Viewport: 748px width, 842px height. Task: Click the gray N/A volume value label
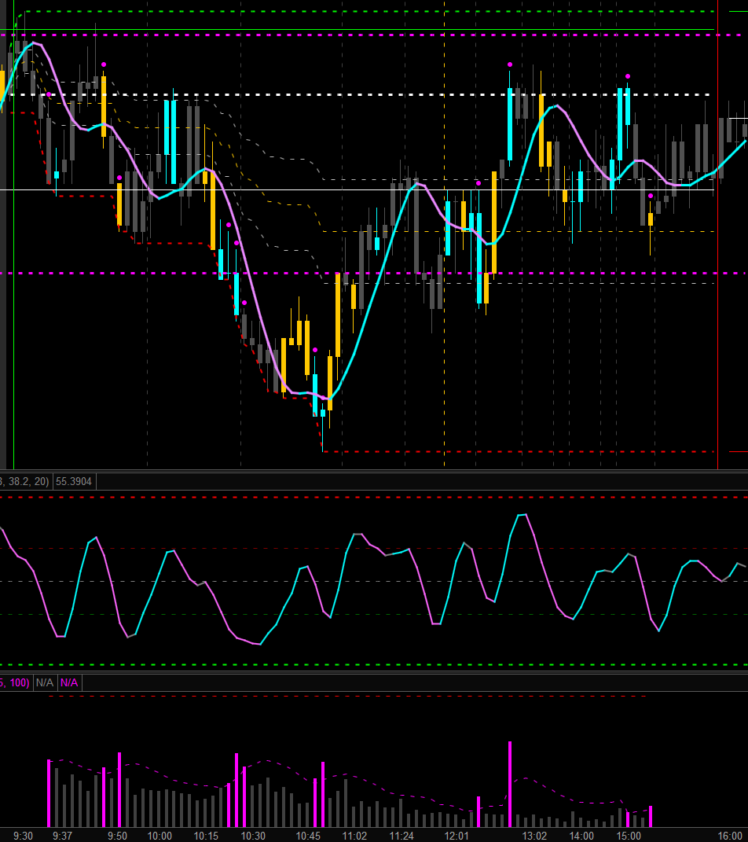45,682
